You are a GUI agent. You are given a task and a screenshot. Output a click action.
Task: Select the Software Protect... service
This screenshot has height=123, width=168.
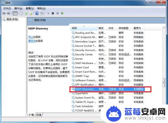108,80
